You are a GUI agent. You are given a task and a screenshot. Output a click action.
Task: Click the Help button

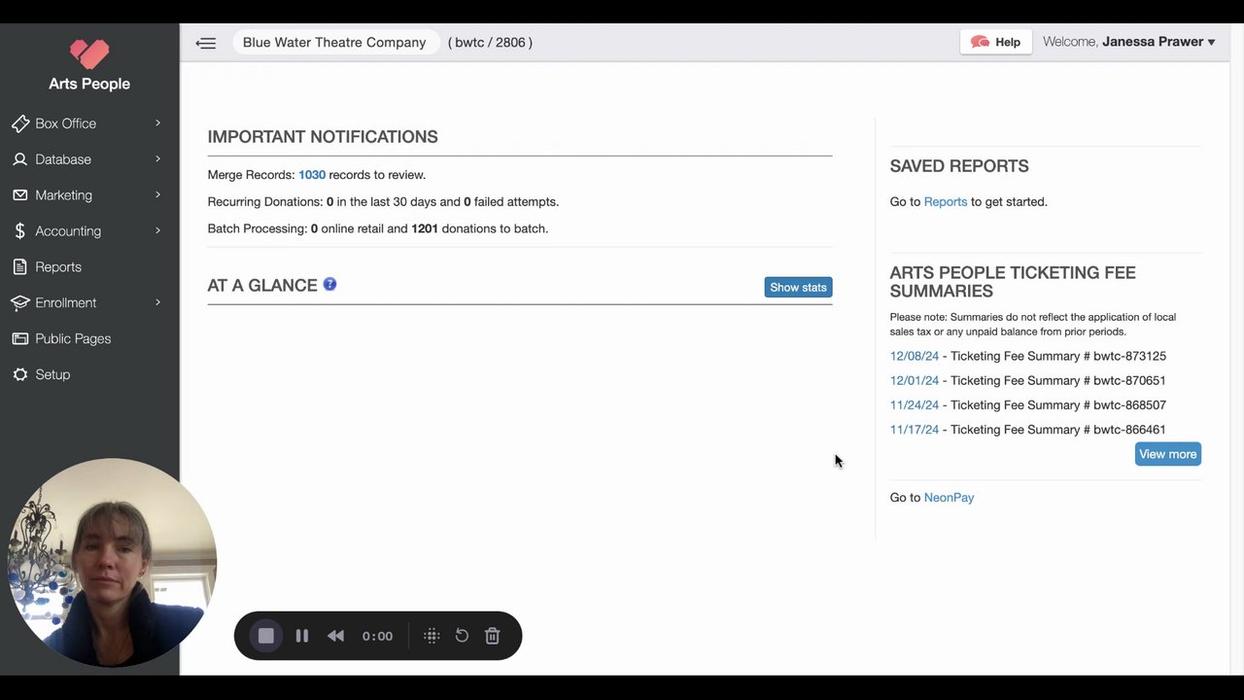(x=996, y=42)
